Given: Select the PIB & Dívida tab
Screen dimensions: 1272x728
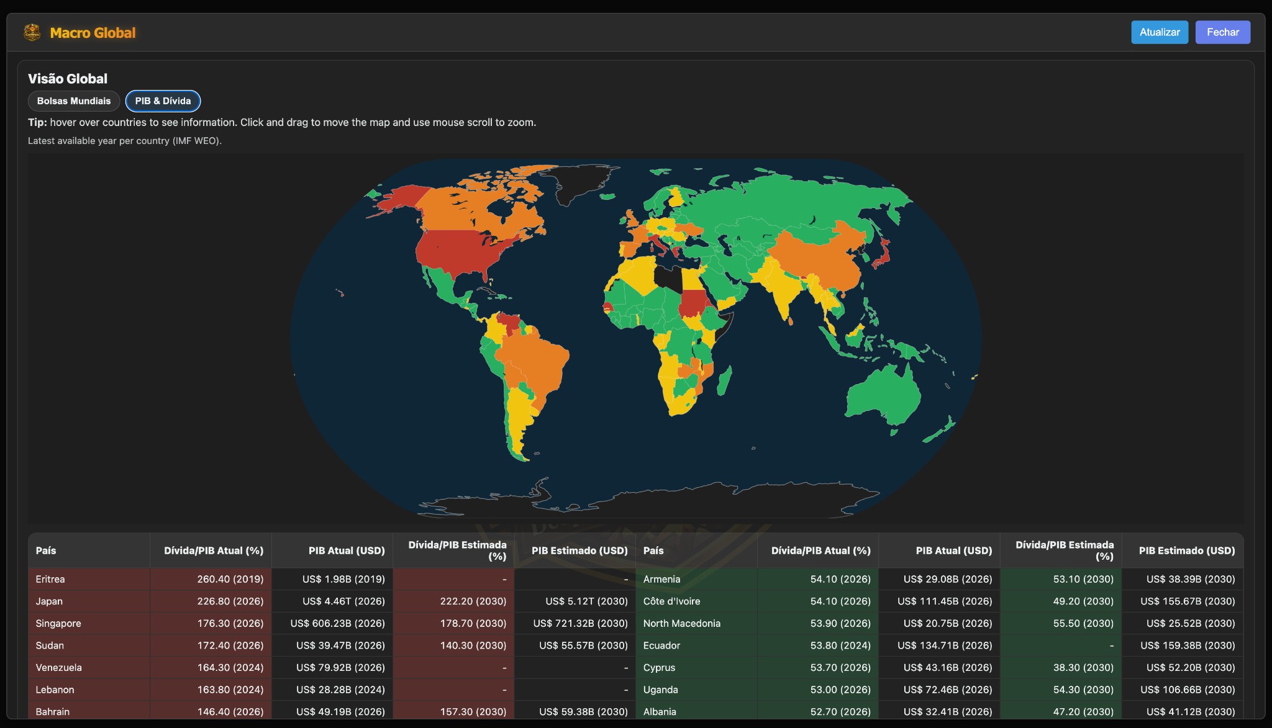Looking at the screenshot, I should coord(163,101).
